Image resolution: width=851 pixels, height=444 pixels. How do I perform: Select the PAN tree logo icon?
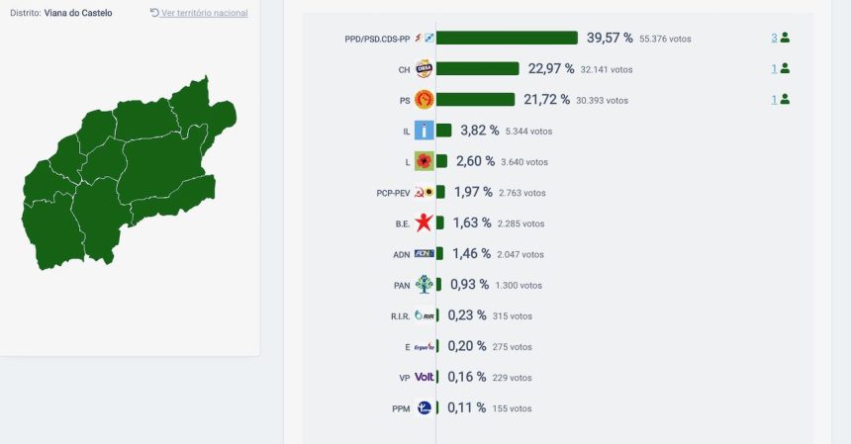pyautogui.click(x=424, y=285)
